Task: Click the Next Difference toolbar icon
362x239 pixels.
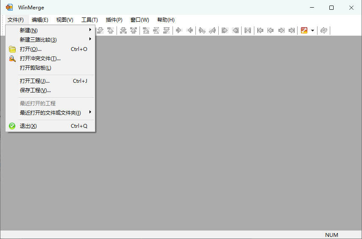Action: click(100, 30)
